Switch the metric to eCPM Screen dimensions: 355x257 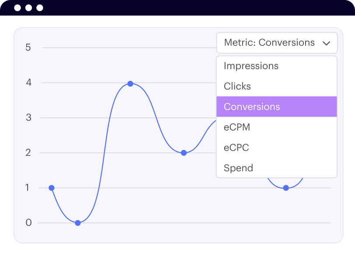pos(237,127)
